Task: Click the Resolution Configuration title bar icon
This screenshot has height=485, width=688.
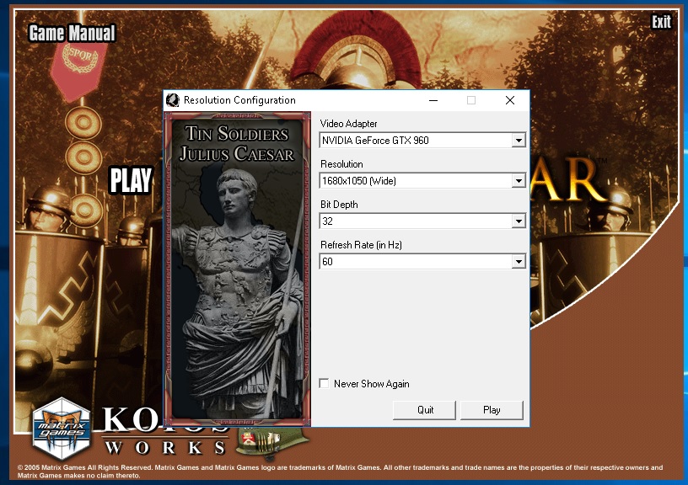Action: [173, 100]
